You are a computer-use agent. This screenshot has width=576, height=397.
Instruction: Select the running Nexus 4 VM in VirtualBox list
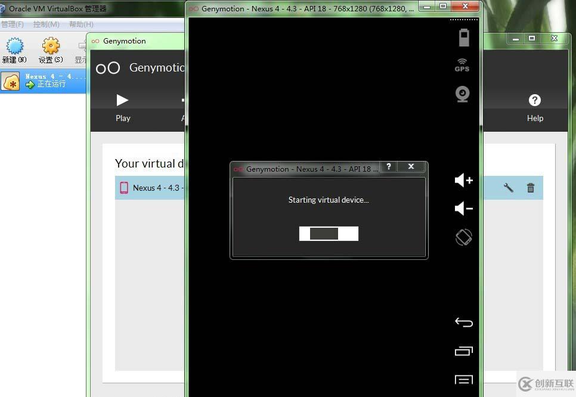tap(44, 81)
